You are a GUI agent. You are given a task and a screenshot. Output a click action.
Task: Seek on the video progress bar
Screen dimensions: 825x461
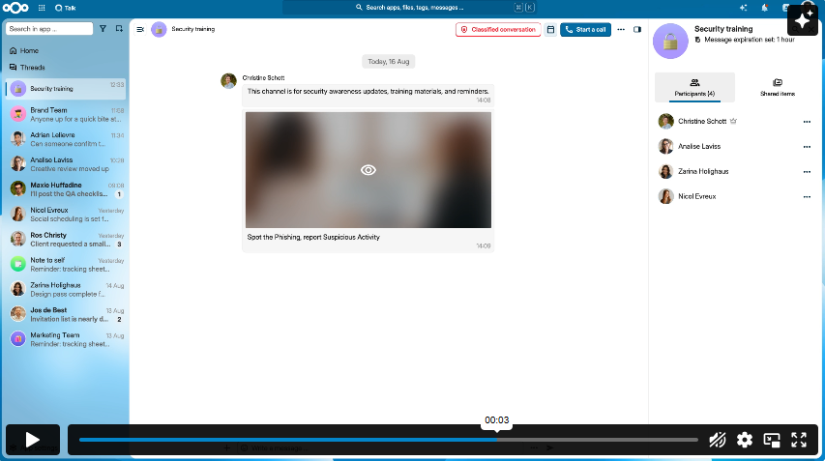pos(388,440)
